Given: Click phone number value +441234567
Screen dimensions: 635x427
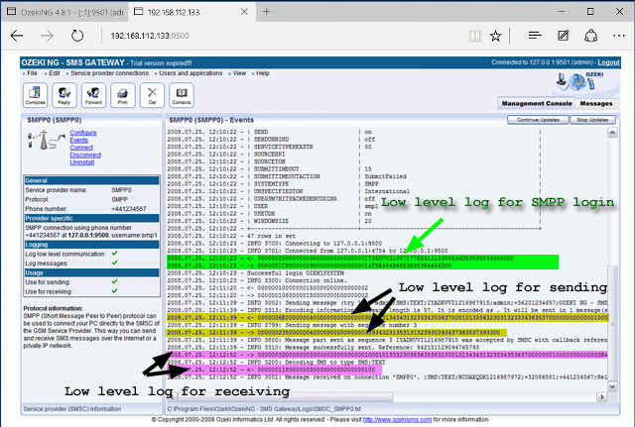Looking at the screenshot, I should (129, 209).
